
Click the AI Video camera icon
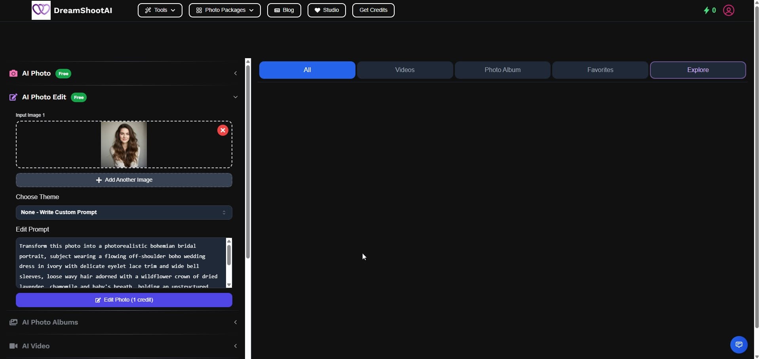coord(13,346)
